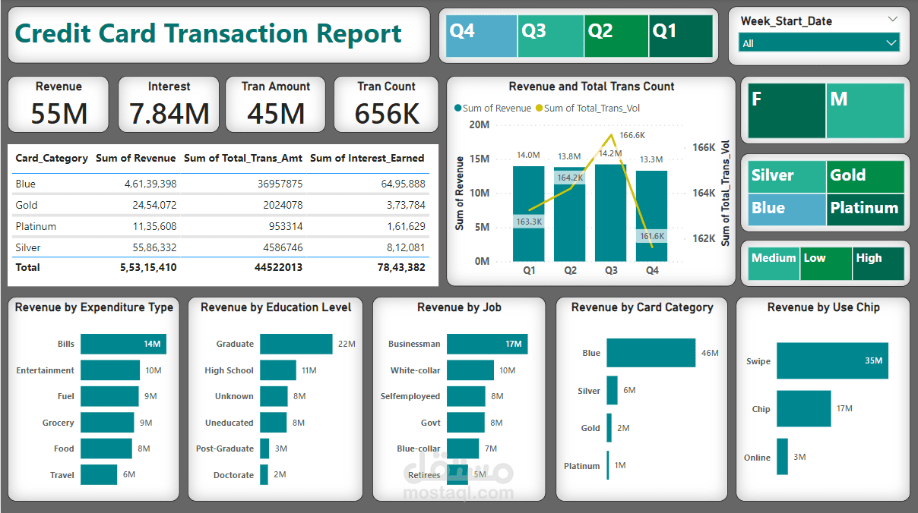The height and width of the screenshot is (513, 918).
Task: Select the Q3 quarter slicer tile
Action: (x=551, y=36)
